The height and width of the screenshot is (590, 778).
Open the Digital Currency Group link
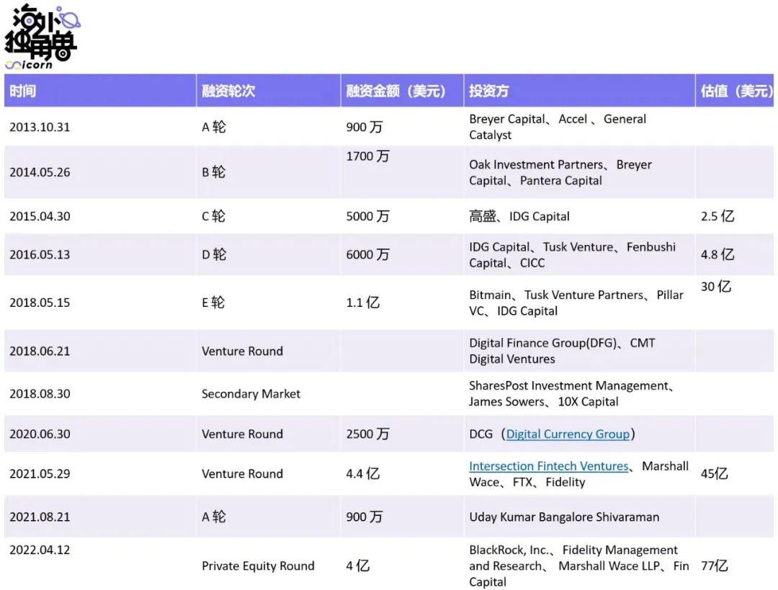(x=568, y=434)
